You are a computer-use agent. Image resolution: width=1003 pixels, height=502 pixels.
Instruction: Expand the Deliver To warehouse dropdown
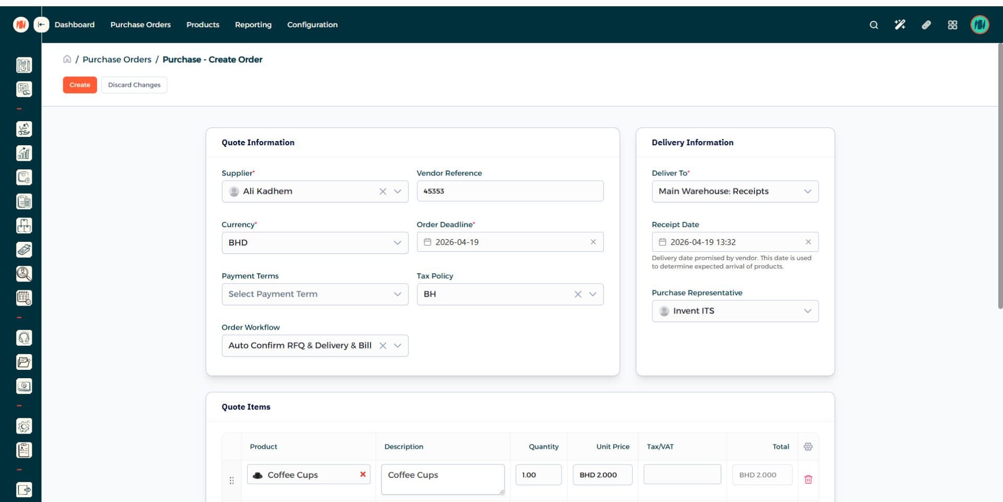pyautogui.click(x=808, y=192)
